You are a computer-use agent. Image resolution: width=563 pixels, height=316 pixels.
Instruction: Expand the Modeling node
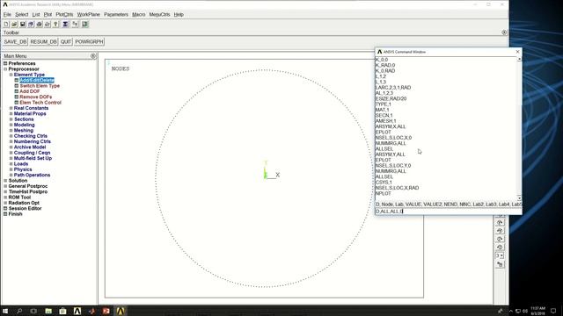11,125
